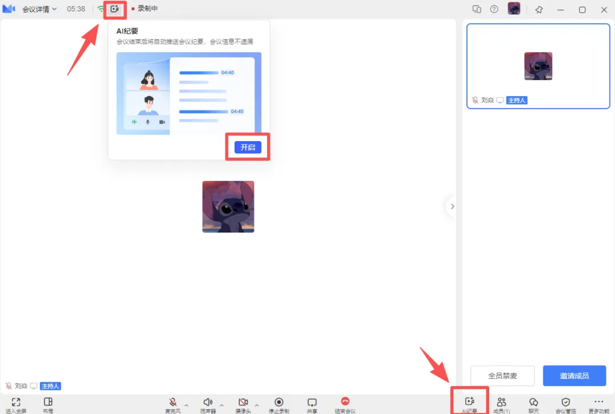Click the muted mic icon in right panel tile
This screenshot has height=414, width=615.
(x=475, y=100)
